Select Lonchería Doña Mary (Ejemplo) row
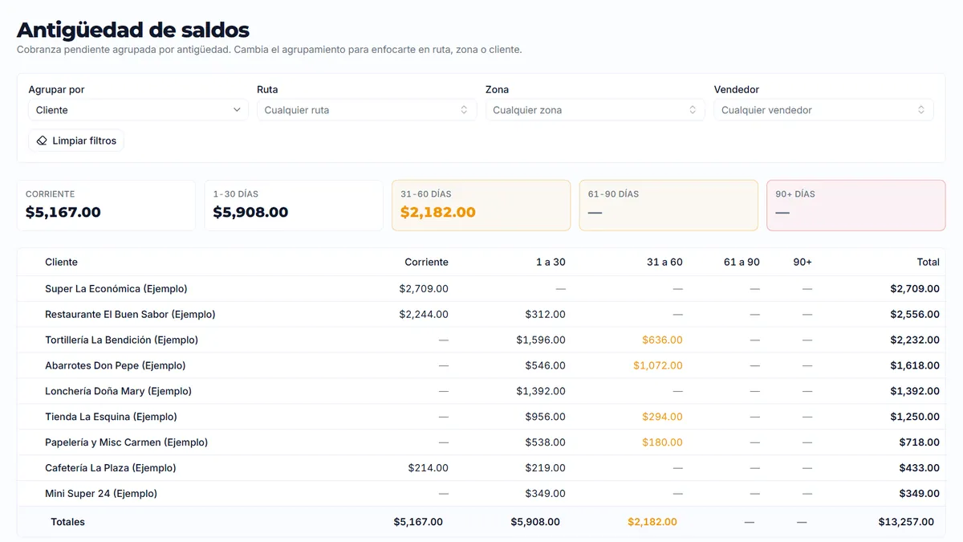The width and height of the screenshot is (963, 542). 481,392
